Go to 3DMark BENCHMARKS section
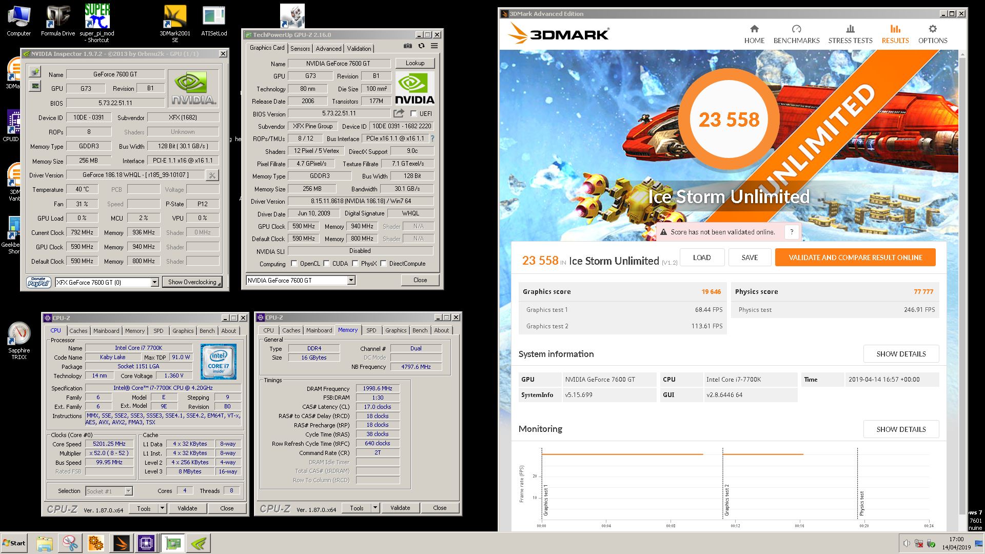The height and width of the screenshot is (554, 985). 796,34
